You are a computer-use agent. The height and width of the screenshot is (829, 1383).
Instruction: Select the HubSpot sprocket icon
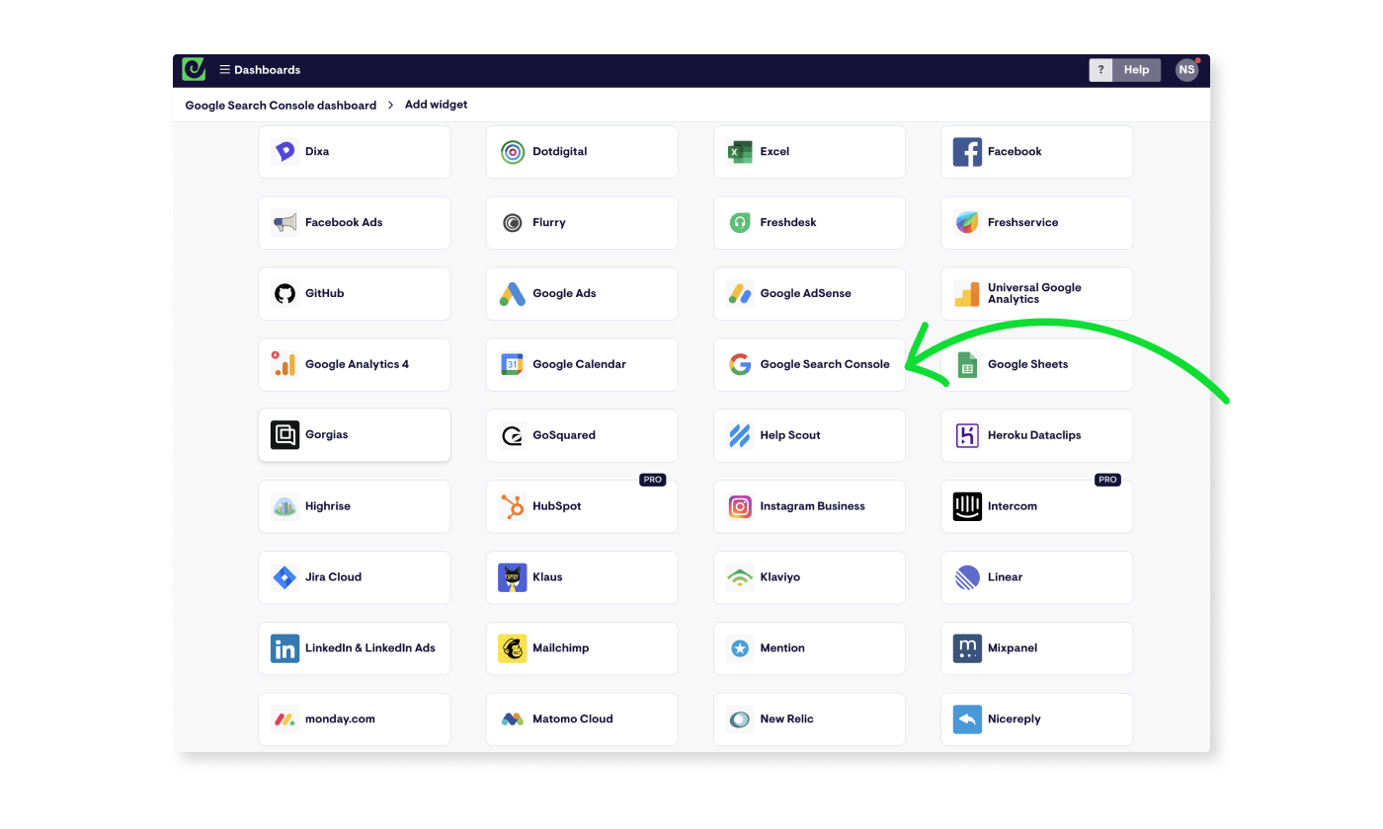tap(513, 506)
